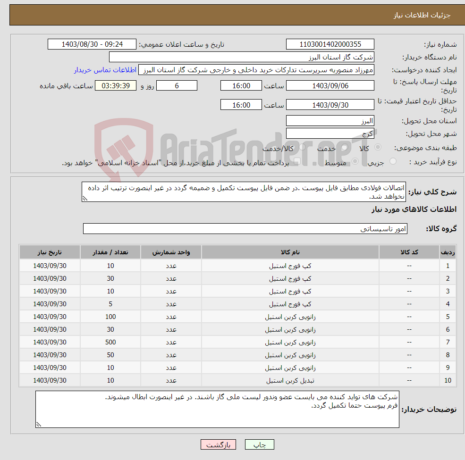Viewport: 465px width, 460px height.
Task: Click the delivery city field کرج
Action: click(x=330, y=134)
